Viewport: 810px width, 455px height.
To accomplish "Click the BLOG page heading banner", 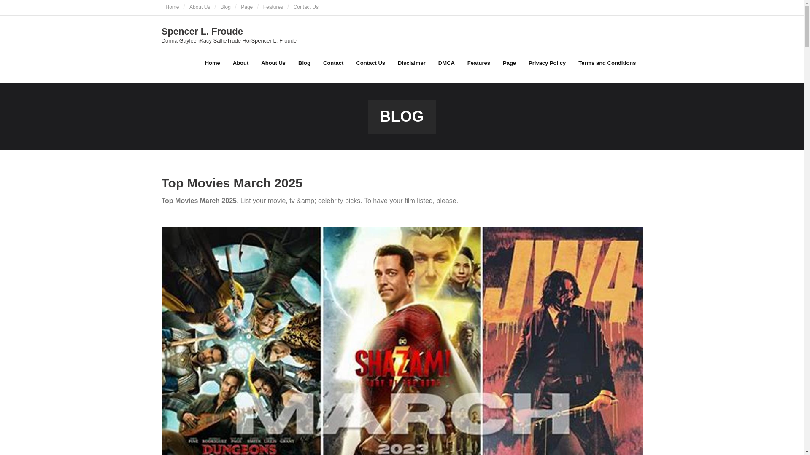I will pos(402,117).
